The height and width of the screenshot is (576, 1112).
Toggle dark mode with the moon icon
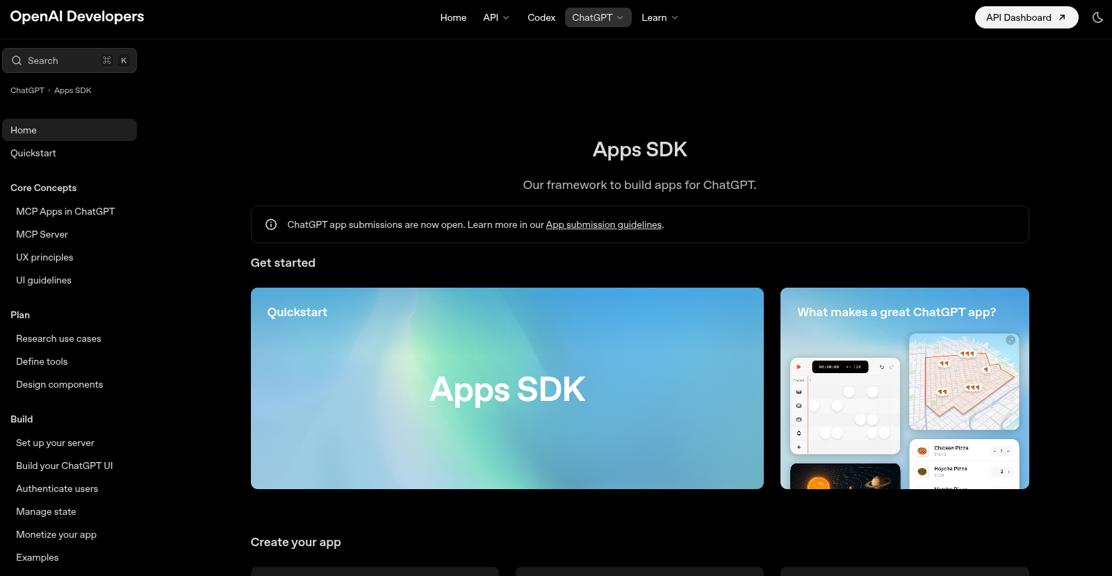[x=1097, y=17]
